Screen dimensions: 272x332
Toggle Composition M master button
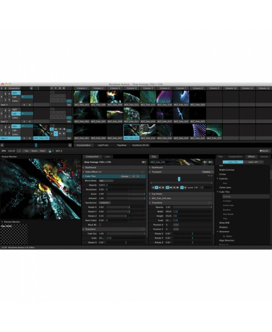coord(31,88)
